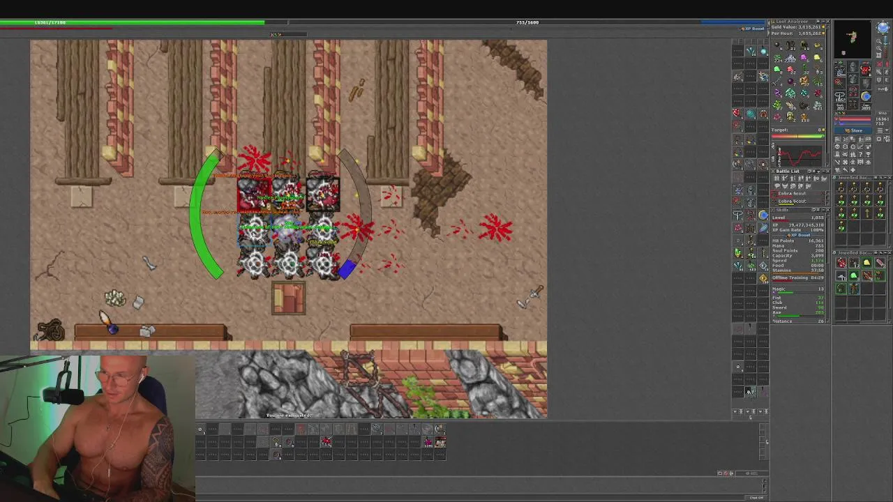Toggle expert mode E button
This screenshot has height=502, width=893.
[887, 79]
